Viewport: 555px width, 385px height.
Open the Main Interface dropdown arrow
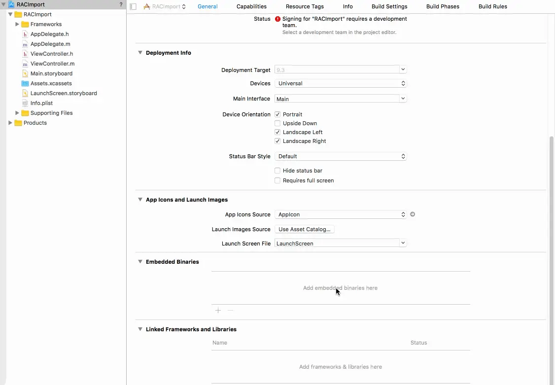[x=403, y=99]
